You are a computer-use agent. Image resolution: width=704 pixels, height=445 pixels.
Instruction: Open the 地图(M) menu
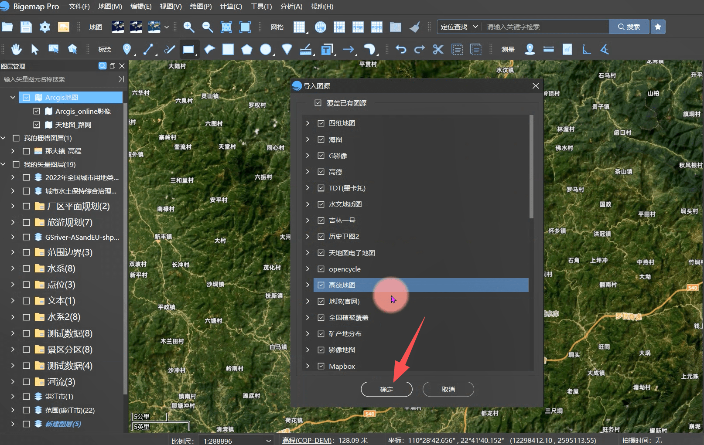(x=110, y=7)
